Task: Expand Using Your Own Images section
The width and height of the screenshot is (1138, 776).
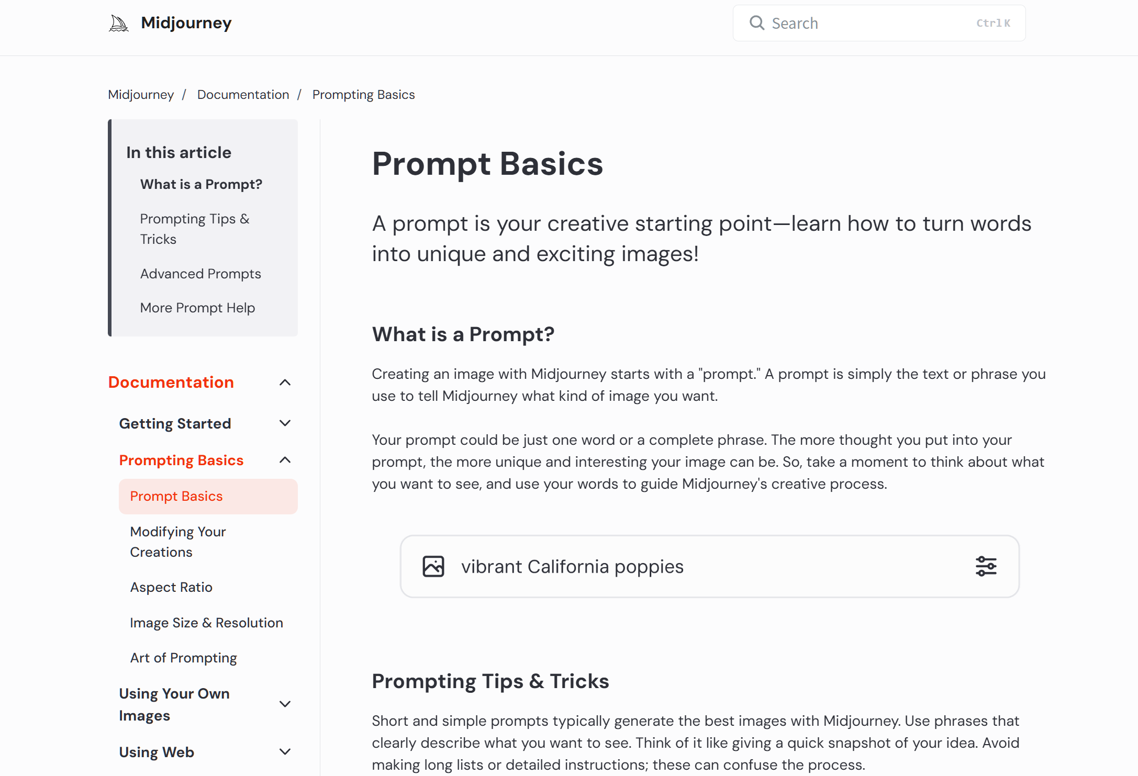Action: (285, 704)
